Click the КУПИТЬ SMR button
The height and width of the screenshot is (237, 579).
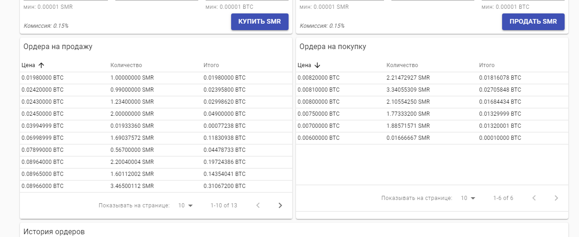[259, 22]
